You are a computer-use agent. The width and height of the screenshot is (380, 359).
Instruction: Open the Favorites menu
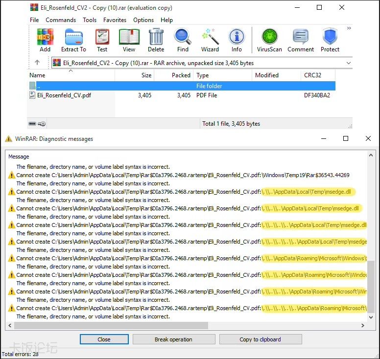click(x=115, y=20)
